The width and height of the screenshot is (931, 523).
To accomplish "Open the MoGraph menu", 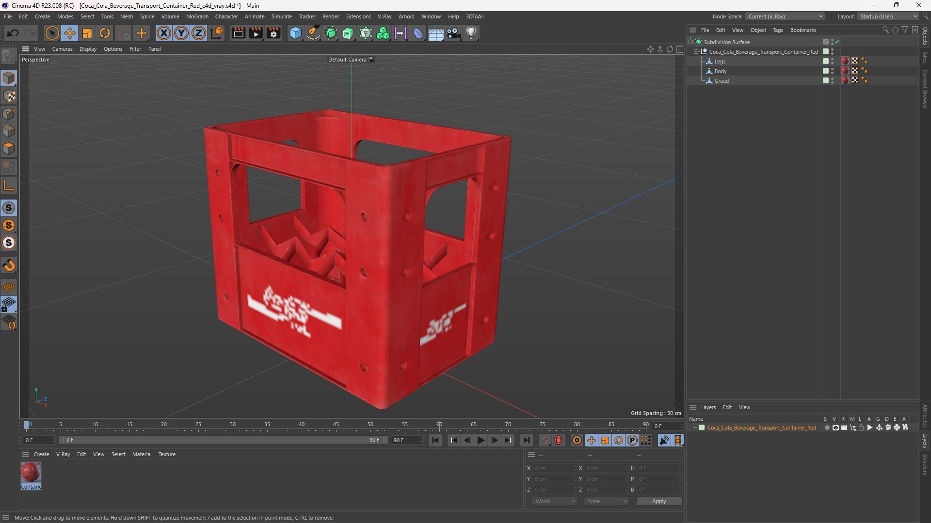I will 197,16.
